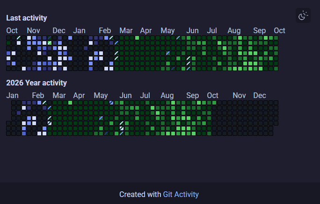This screenshot has height=204, width=320.
Task: Click Jan label in 2026 Year activity
Action: tap(13, 96)
